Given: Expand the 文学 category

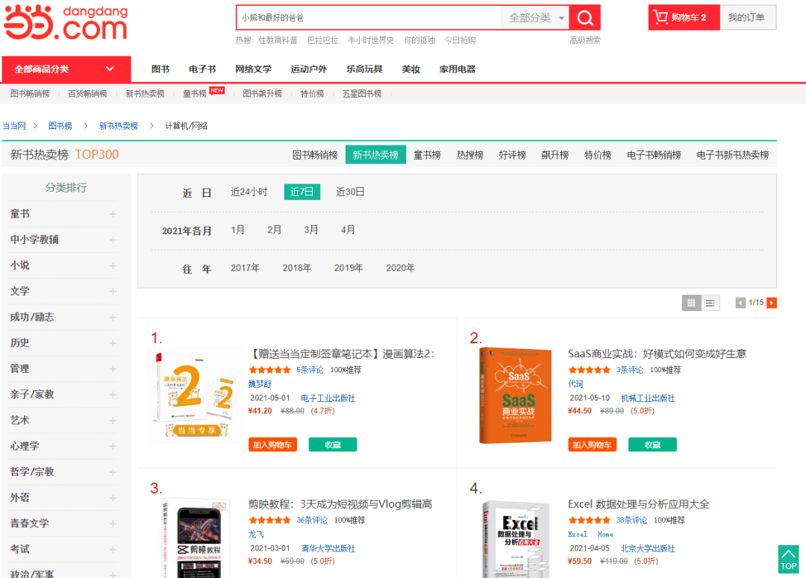Looking at the screenshot, I should 113,292.
